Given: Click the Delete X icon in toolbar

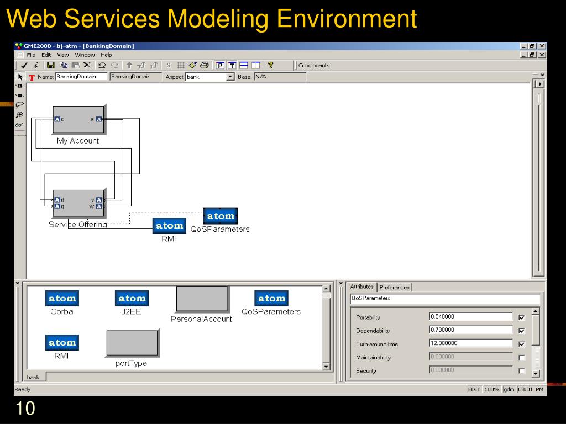Looking at the screenshot, I should tap(87, 65).
